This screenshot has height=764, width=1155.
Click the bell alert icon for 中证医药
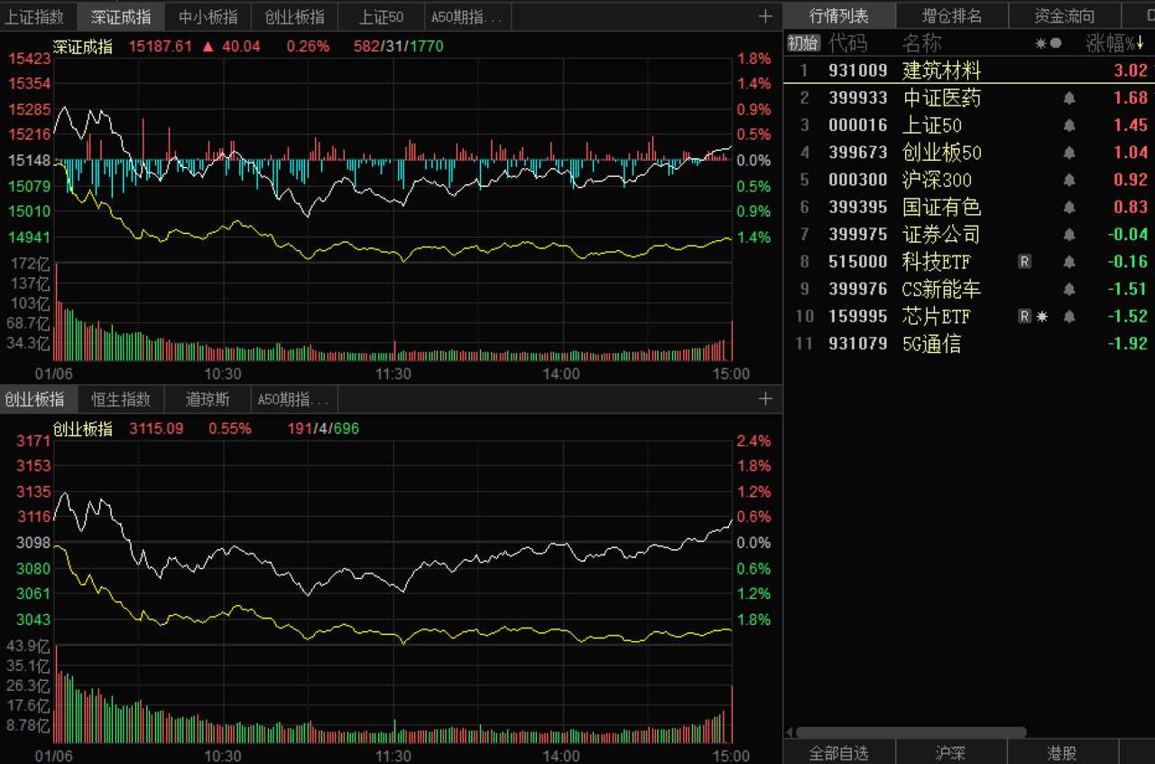(1069, 98)
